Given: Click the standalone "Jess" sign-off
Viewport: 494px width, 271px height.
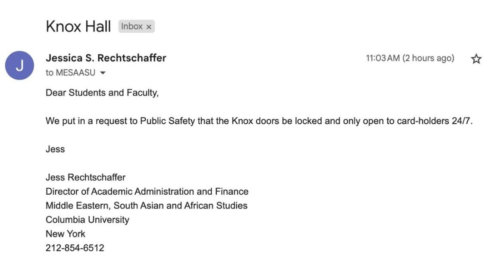Looking at the screenshot, I should 55,149.
